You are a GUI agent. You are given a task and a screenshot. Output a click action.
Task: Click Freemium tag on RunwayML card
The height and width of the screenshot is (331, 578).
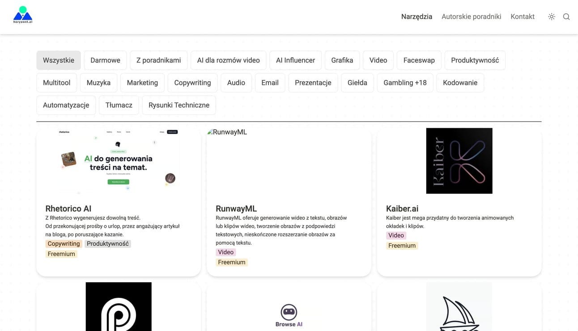click(232, 262)
